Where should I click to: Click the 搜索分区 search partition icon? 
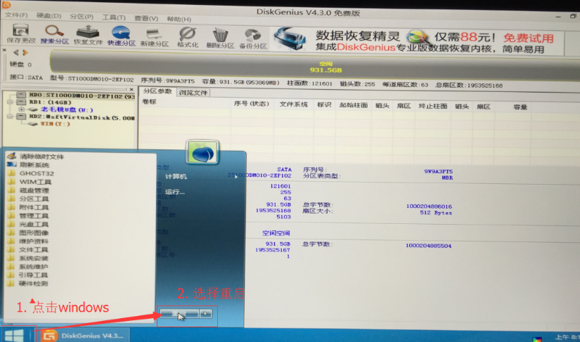point(54,34)
